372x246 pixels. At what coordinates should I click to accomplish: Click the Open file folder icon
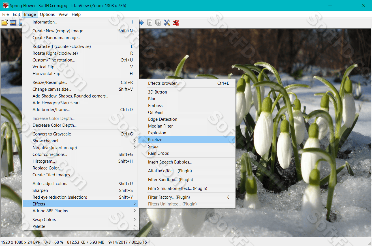point(5,23)
